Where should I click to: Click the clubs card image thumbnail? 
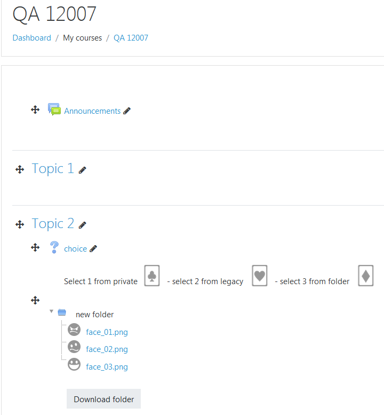(152, 276)
